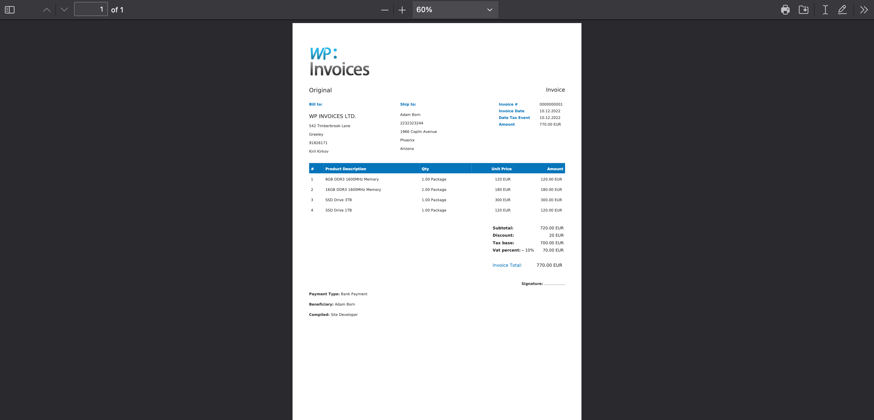Save the PDF file
Viewport: 874px width, 420px height.
pos(804,10)
